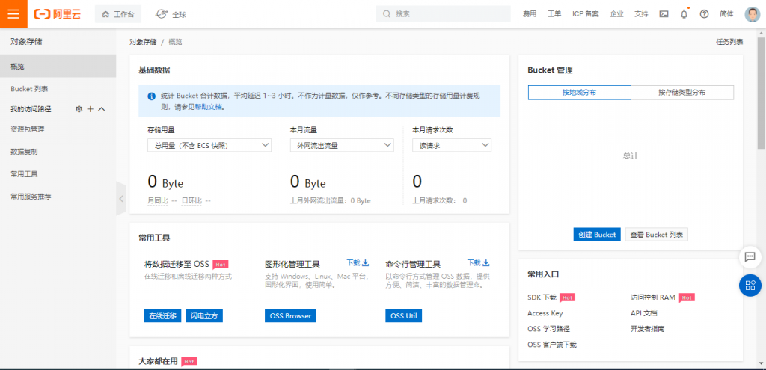Click the 查看 Bucket 列表 button
The image size is (766, 370).
(x=657, y=234)
